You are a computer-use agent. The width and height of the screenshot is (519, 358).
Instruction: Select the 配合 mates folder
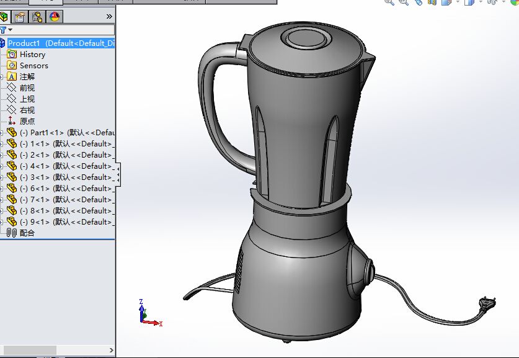(27, 233)
